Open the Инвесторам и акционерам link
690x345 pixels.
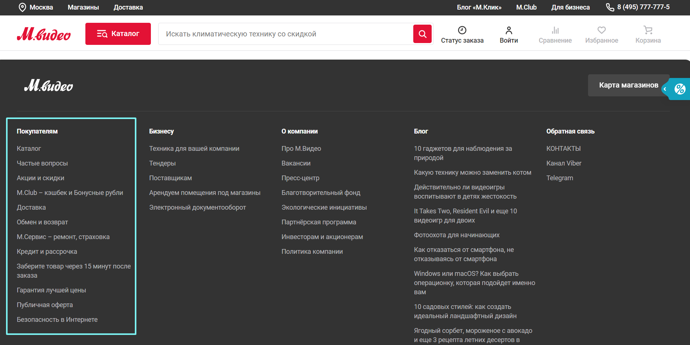[x=322, y=237]
